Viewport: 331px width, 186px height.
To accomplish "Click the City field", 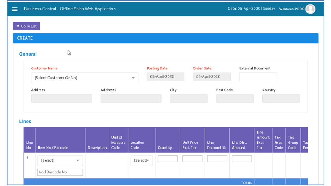I will point(189,98).
